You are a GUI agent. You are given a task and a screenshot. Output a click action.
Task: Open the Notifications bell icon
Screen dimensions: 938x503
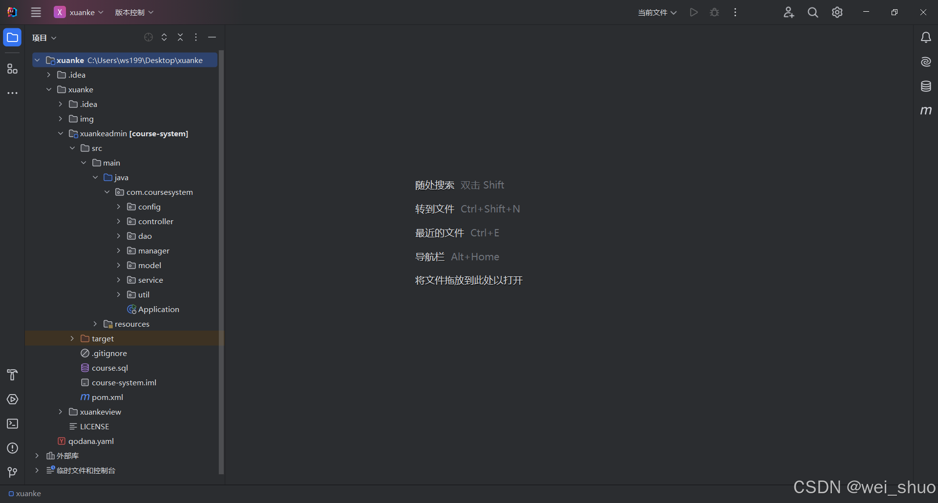[926, 38]
